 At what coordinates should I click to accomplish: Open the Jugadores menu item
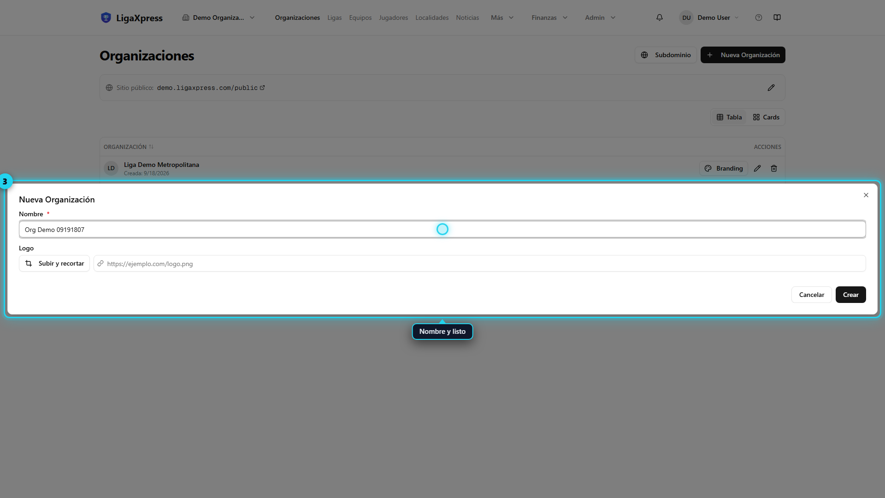pyautogui.click(x=393, y=18)
